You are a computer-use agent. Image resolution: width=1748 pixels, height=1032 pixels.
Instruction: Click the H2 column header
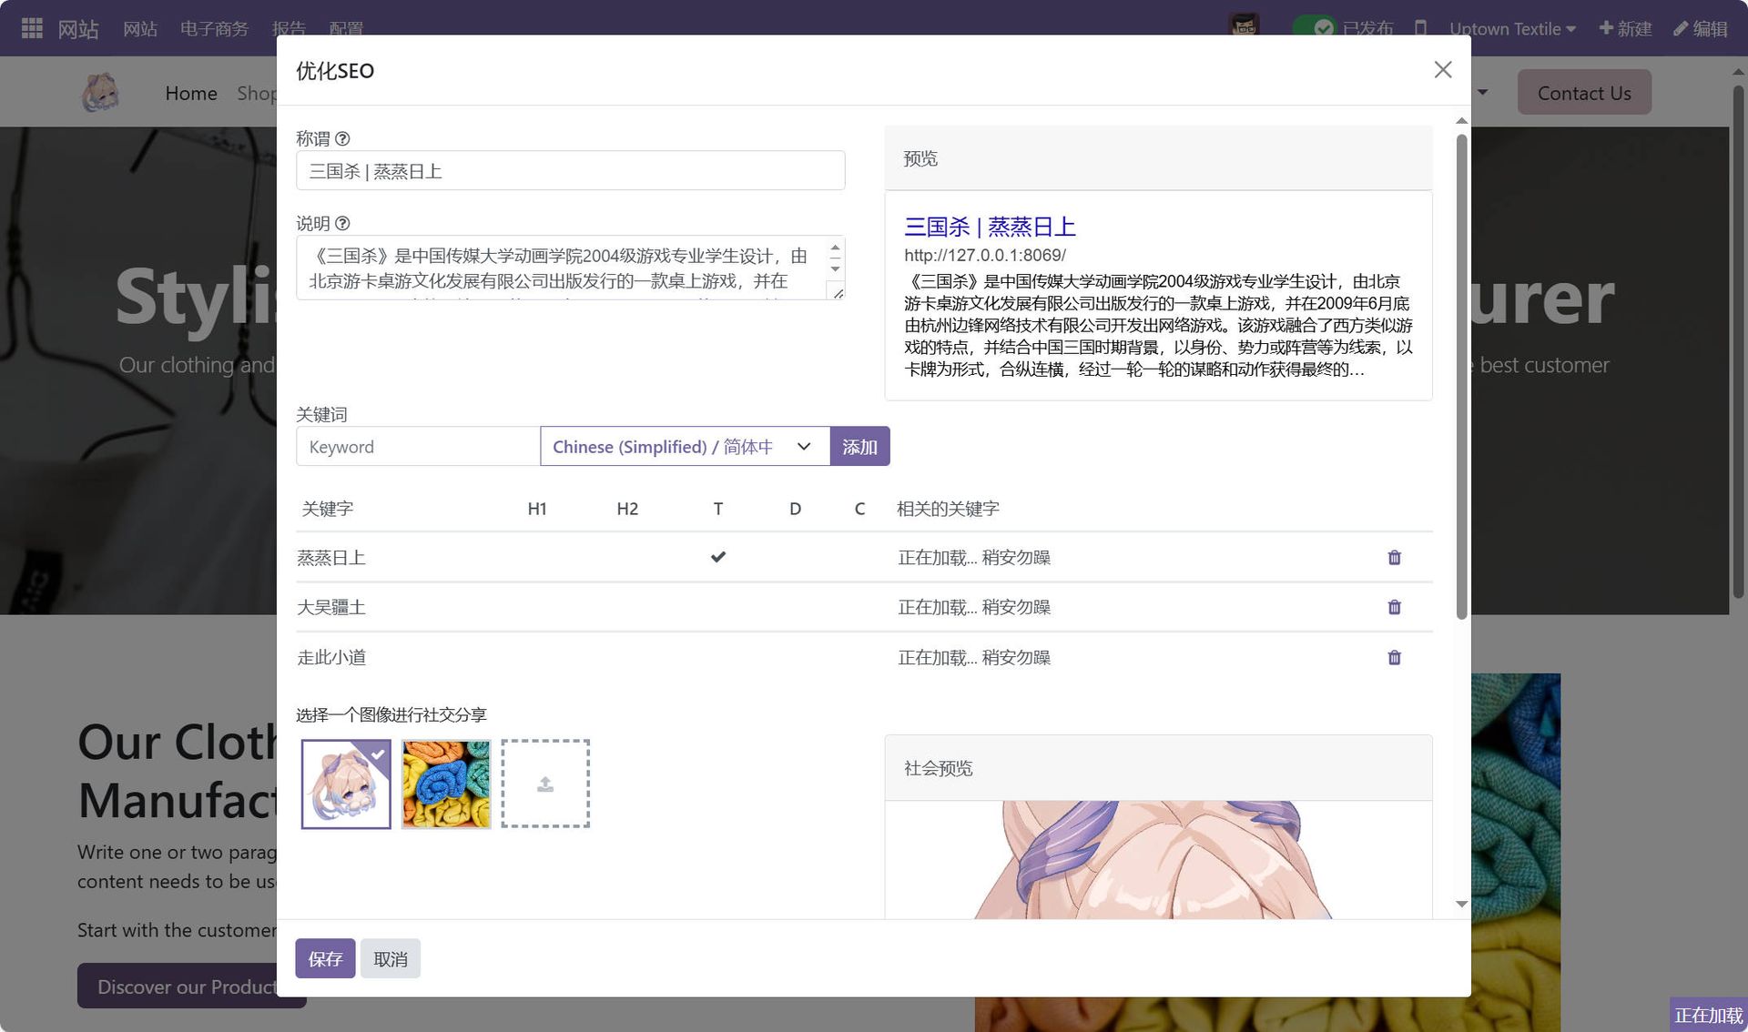pos(627,509)
